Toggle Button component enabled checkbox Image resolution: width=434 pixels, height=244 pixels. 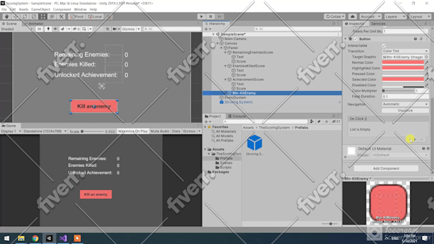(355, 39)
